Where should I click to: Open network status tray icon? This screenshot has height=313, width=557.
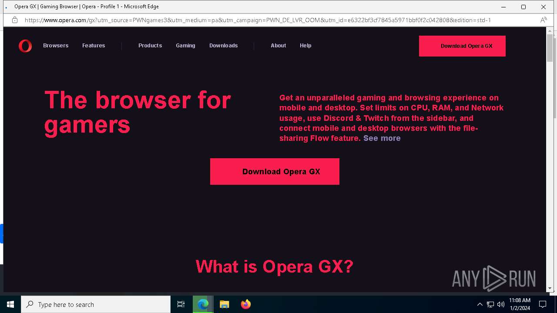pos(490,304)
